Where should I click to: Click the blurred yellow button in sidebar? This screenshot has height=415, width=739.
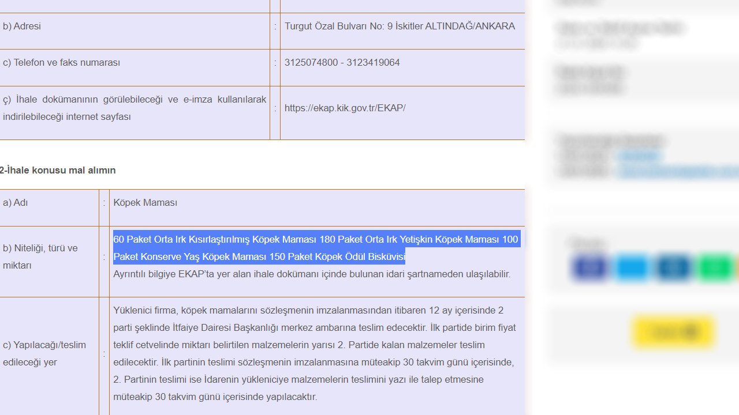click(673, 331)
